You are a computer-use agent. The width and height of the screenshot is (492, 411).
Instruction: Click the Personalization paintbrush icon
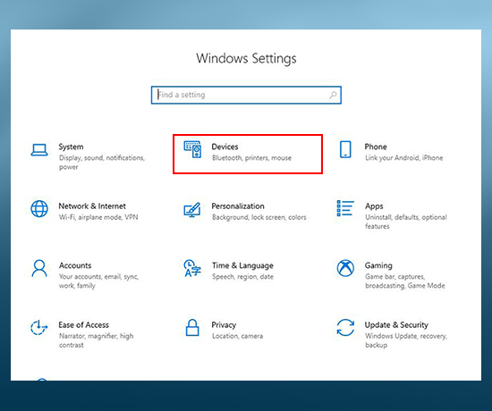pyautogui.click(x=192, y=210)
